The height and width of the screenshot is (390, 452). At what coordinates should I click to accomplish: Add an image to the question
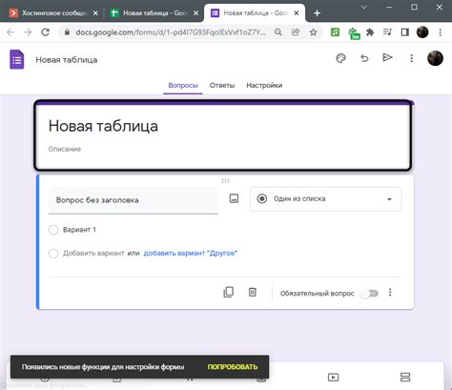[234, 198]
